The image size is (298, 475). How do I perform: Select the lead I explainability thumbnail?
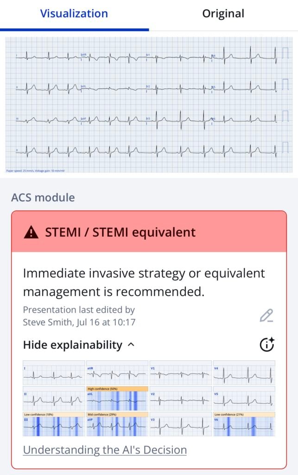pos(54,372)
